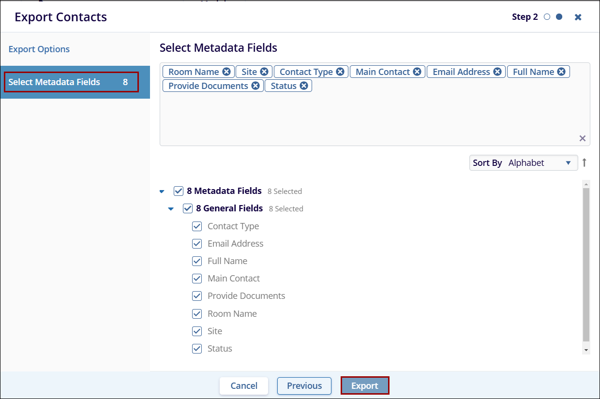Collapse the 8 Metadata Fields tree
The height and width of the screenshot is (399, 600).
162,192
